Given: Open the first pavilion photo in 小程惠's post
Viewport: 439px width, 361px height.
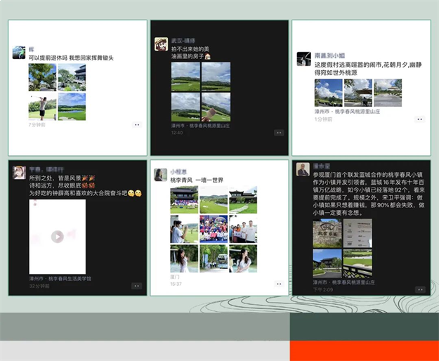Looking at the screenshot, I should pyautogui.click(x=184, y=199).
